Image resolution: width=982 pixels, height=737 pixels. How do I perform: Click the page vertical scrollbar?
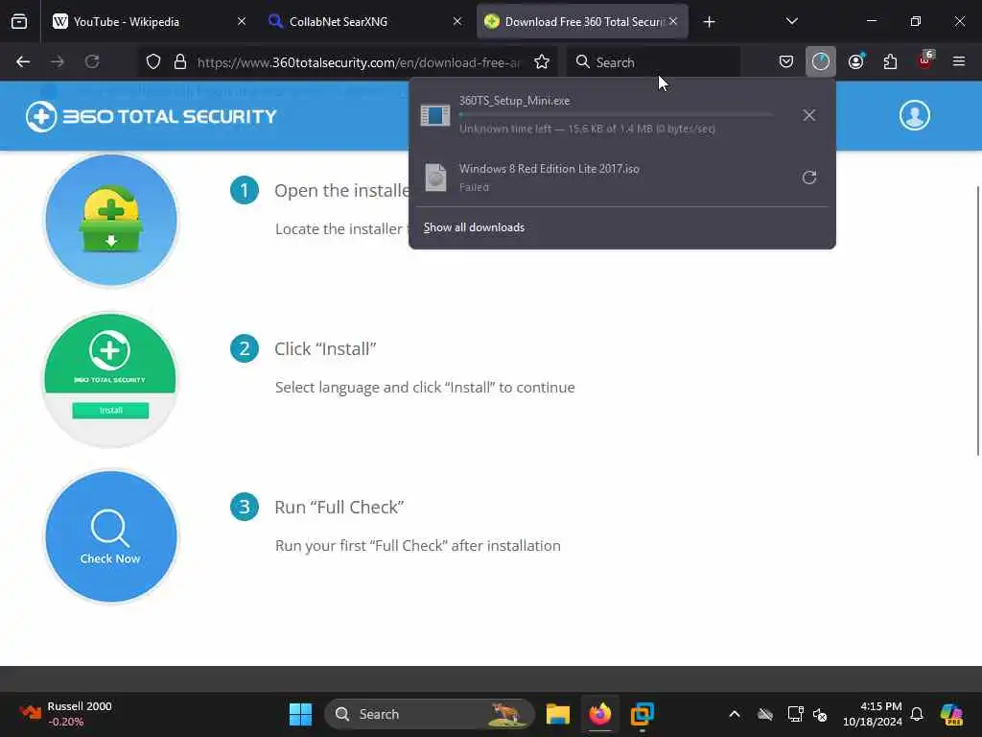(977, 321)
